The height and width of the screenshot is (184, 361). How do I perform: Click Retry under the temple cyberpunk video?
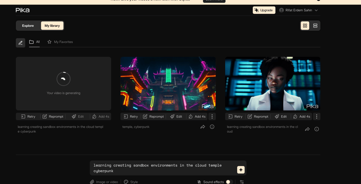click(131, 117)
